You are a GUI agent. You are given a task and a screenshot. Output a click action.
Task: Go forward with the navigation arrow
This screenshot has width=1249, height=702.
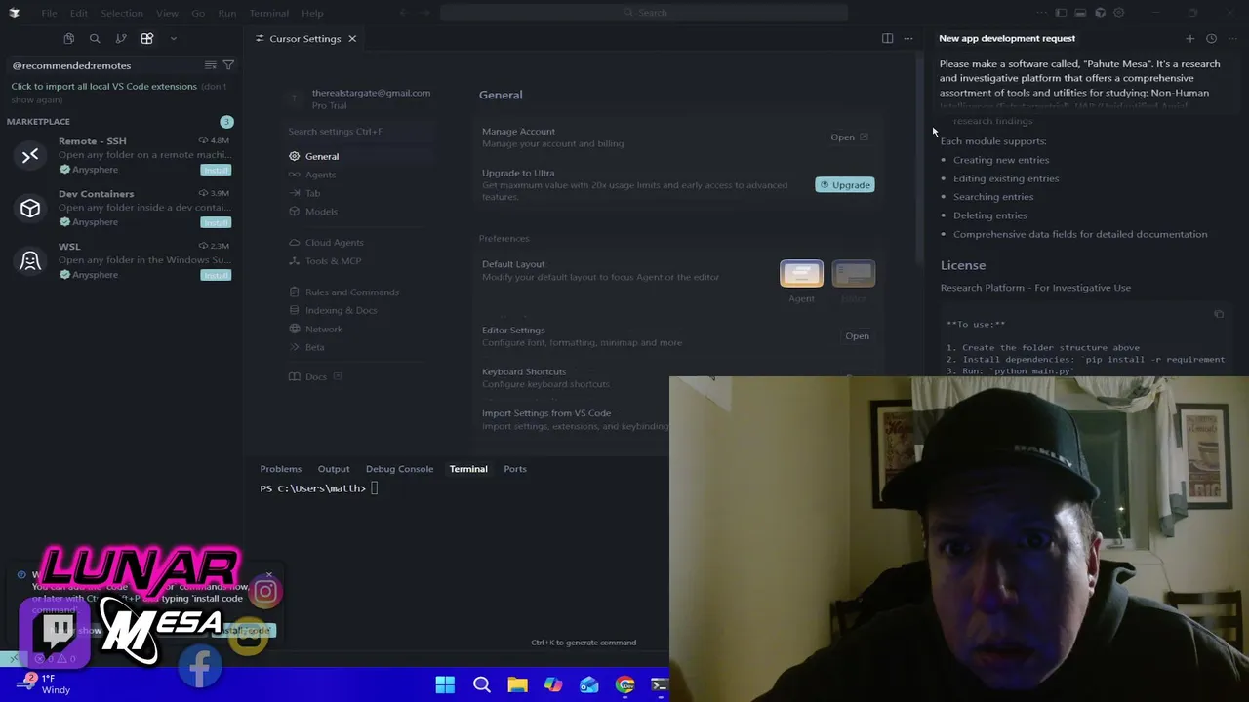coord(424,13)
